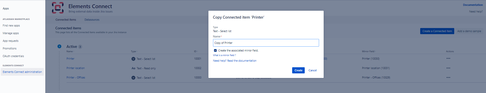Open Manage apps in sidebar
This screenshot has width=486, height=93.
tap(11, 33)
